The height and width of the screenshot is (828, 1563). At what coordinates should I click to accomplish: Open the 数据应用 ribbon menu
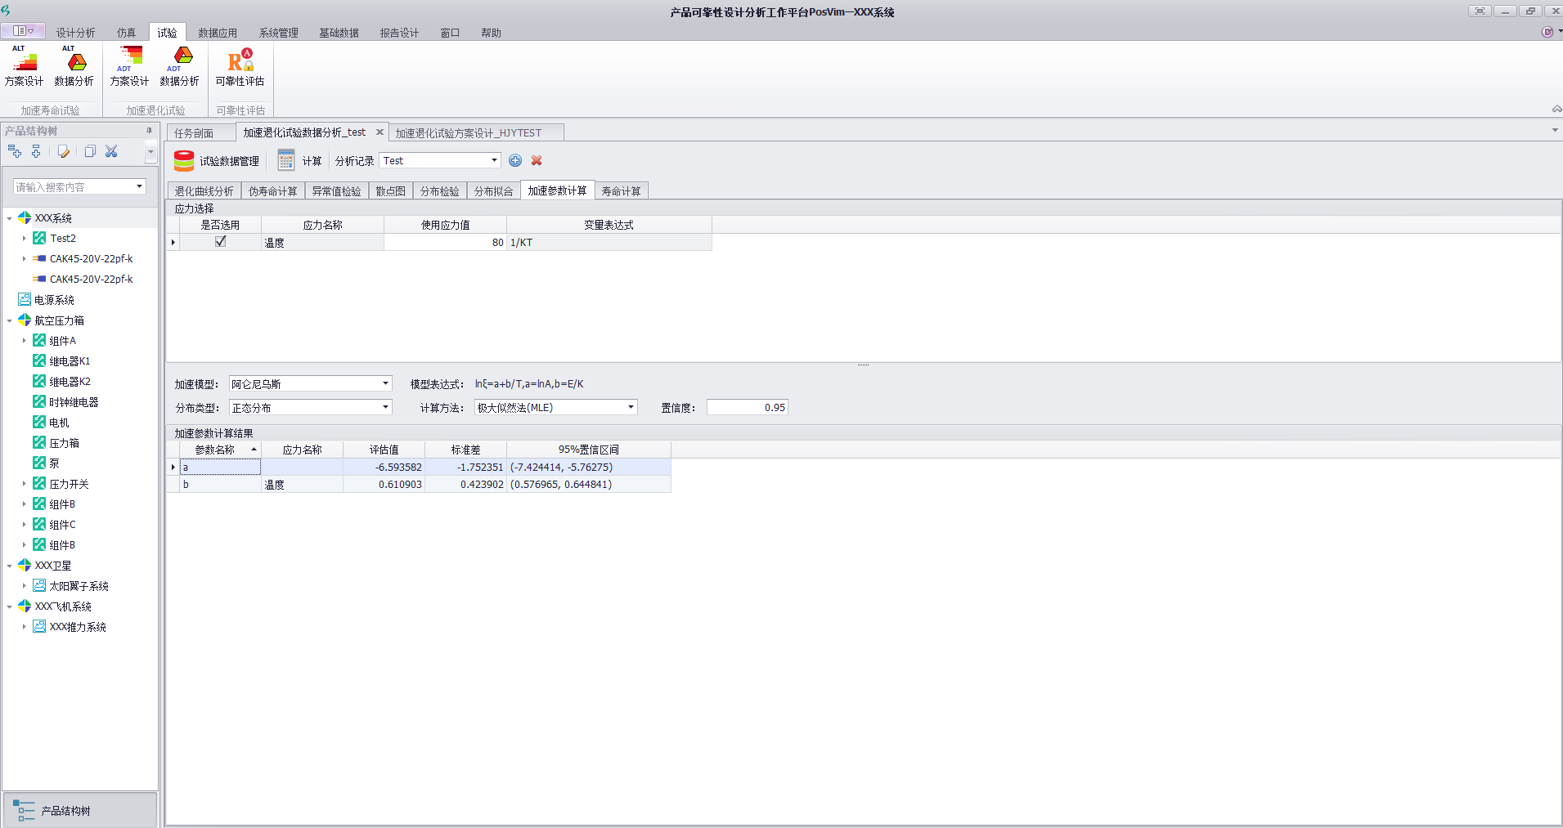[x=218, y=33]
